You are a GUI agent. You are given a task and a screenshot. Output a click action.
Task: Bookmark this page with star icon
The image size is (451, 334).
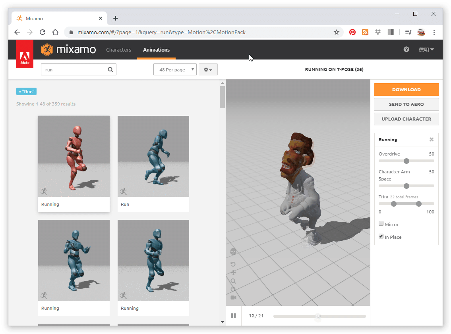coord(337,32)
